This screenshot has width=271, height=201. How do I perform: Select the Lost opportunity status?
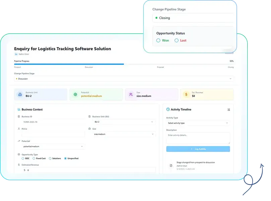[177, 41]
